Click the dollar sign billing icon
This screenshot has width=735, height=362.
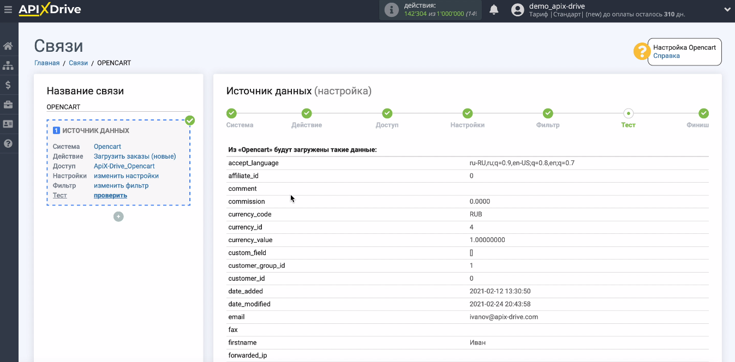click(x=8, y=85)
